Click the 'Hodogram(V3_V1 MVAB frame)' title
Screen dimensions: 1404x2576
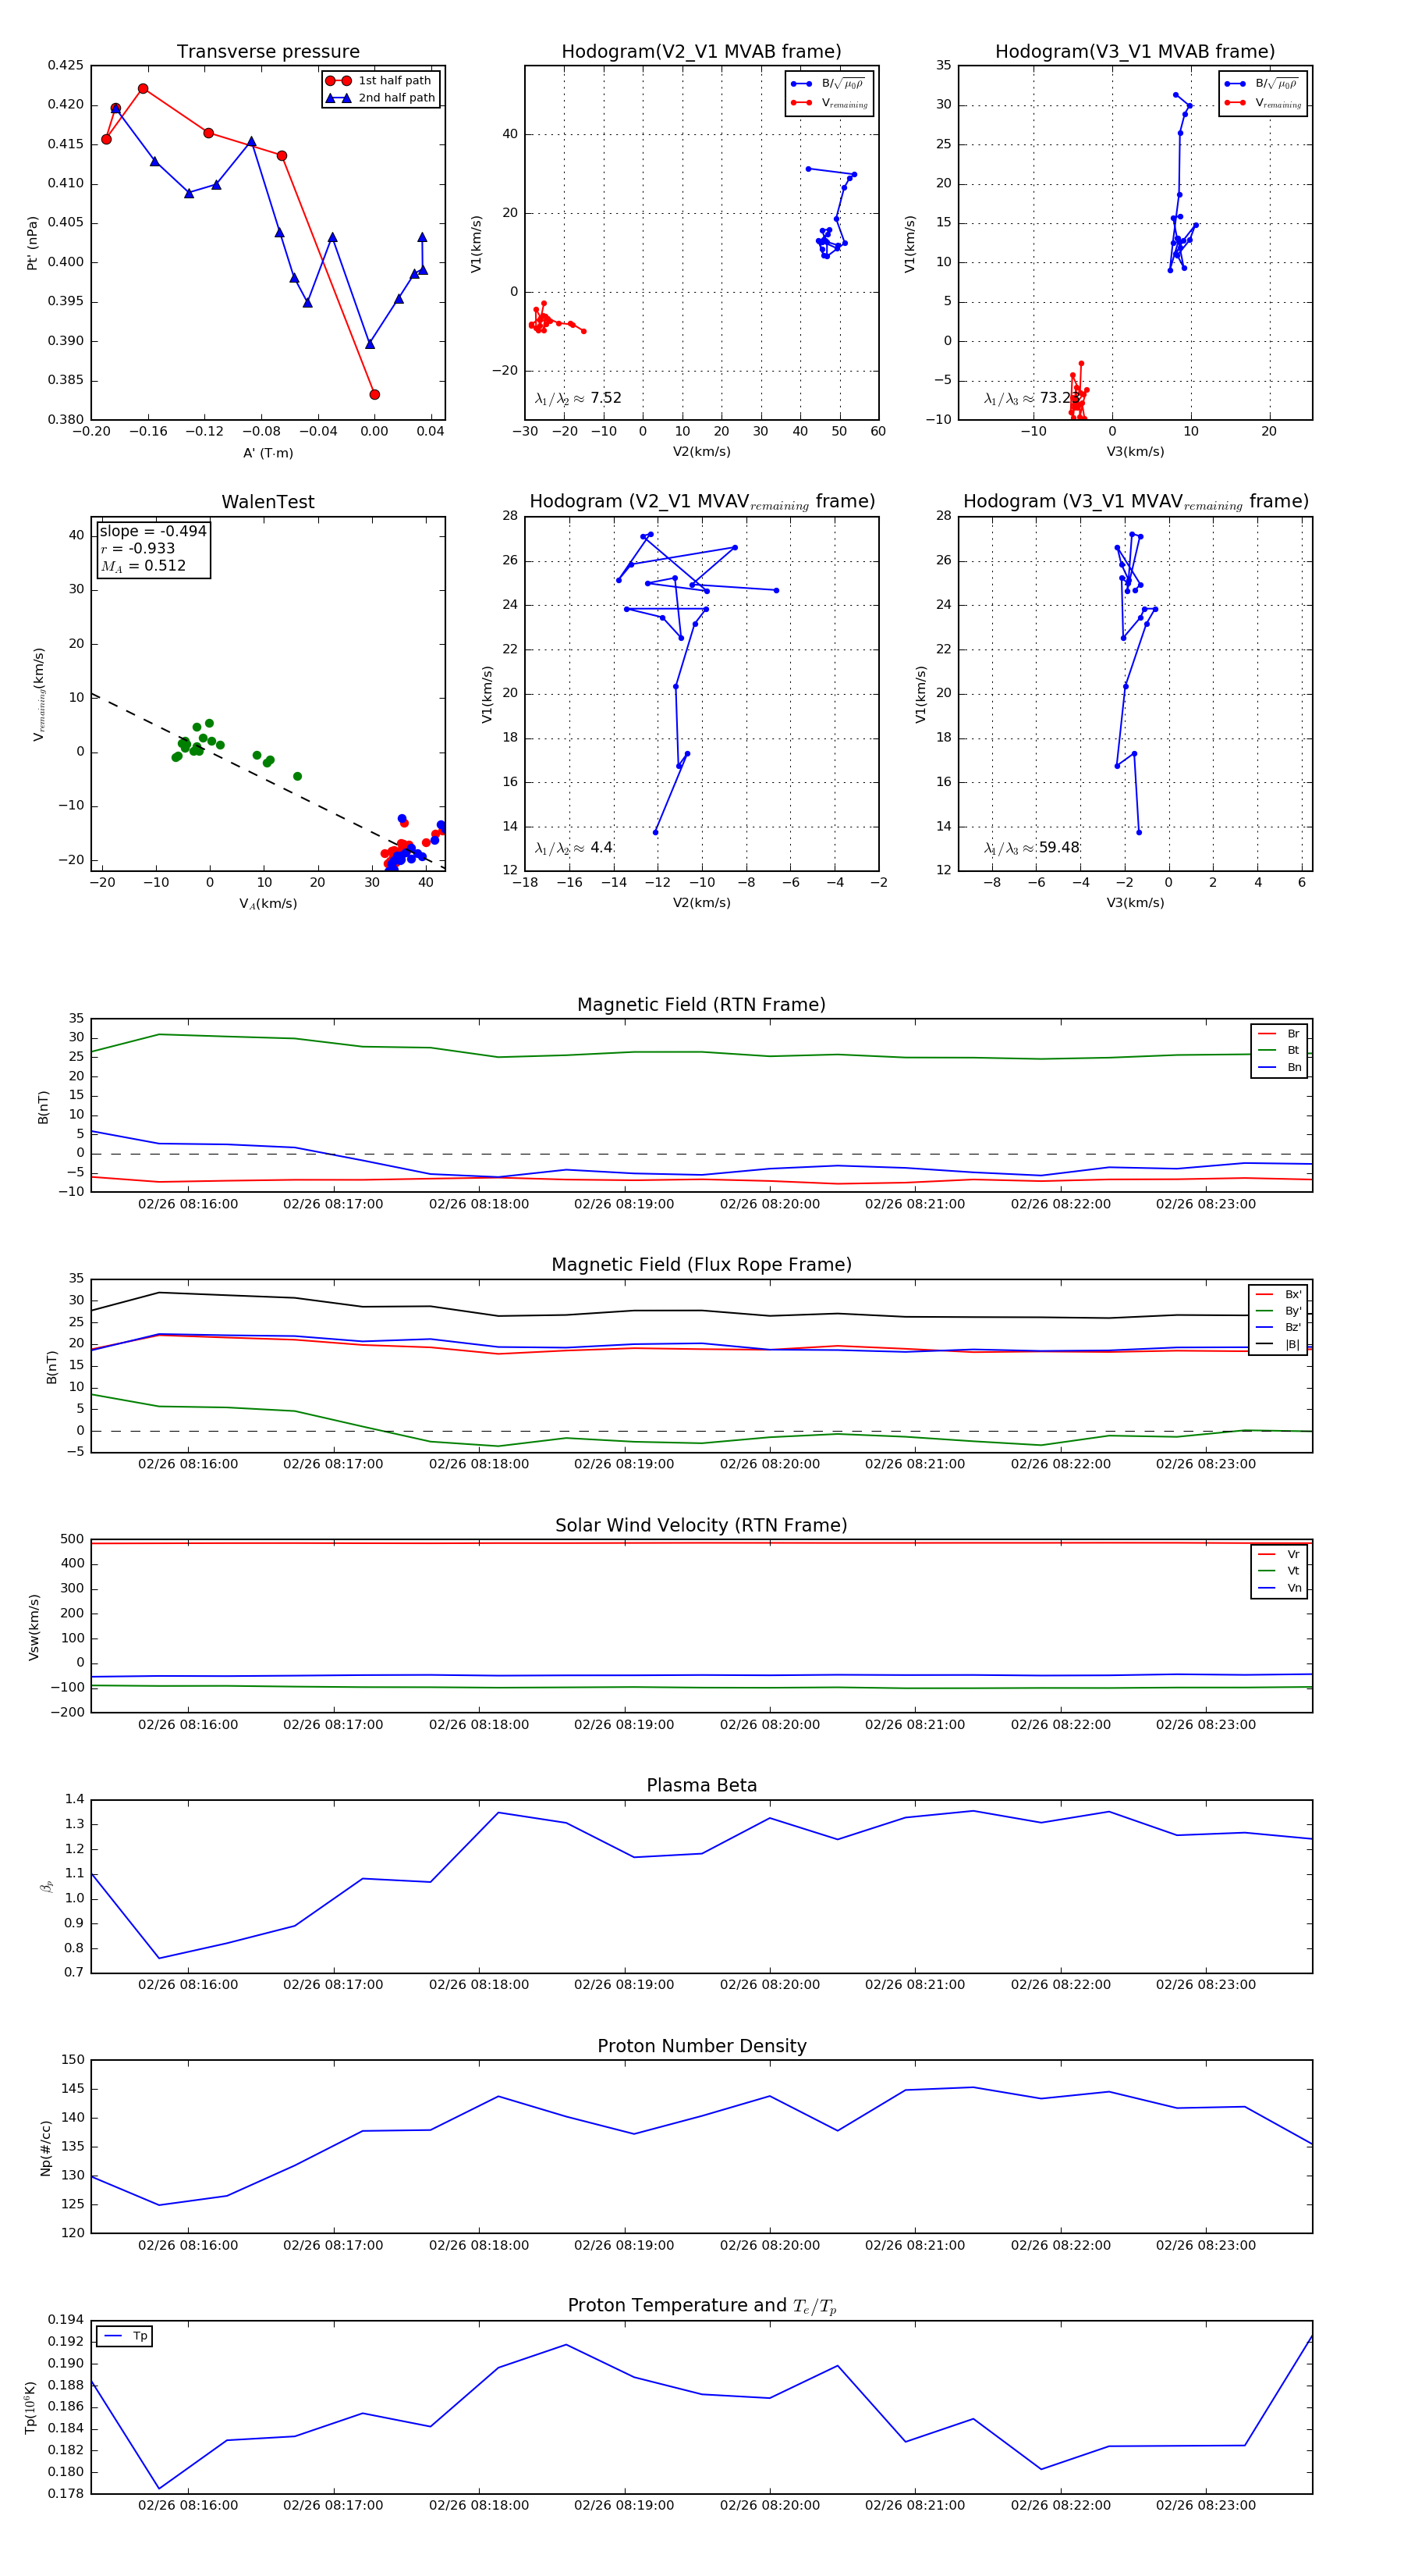pyautogui.click(x=1135, y=52)
